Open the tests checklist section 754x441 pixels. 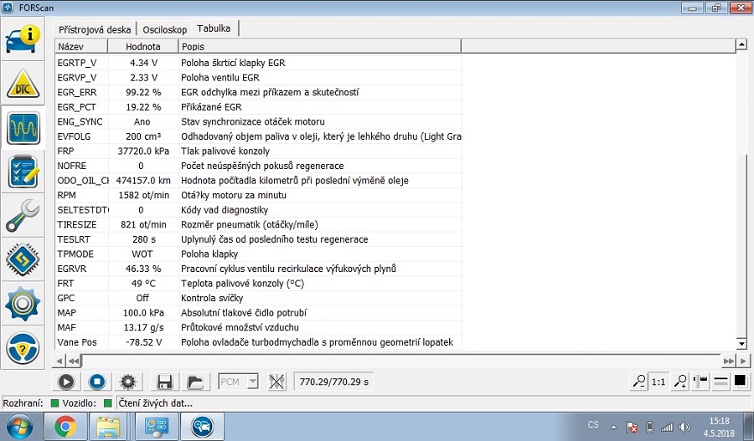click(24, 172)
